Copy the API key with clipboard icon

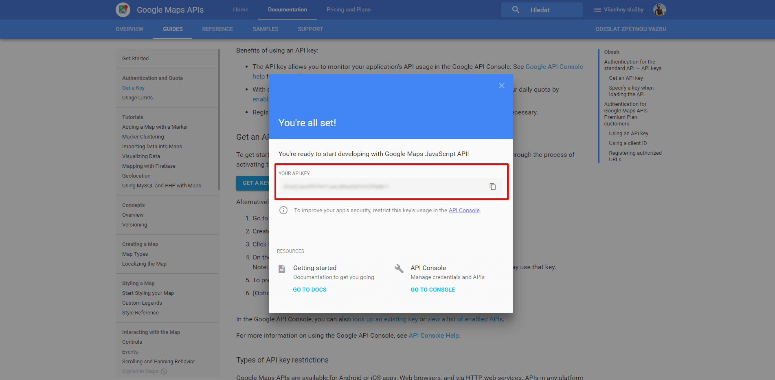tap(493, 187)
